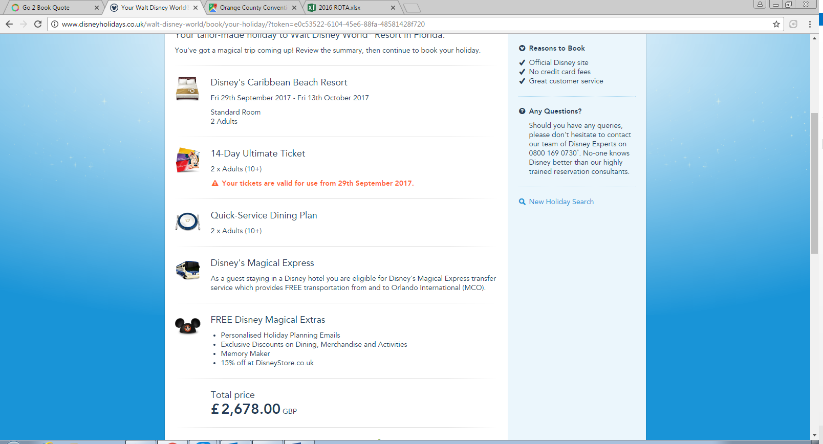The height and width of the screenshot is (444, 823).
Task: Click the page scrollbar up arrow
Action: [814, 39]
